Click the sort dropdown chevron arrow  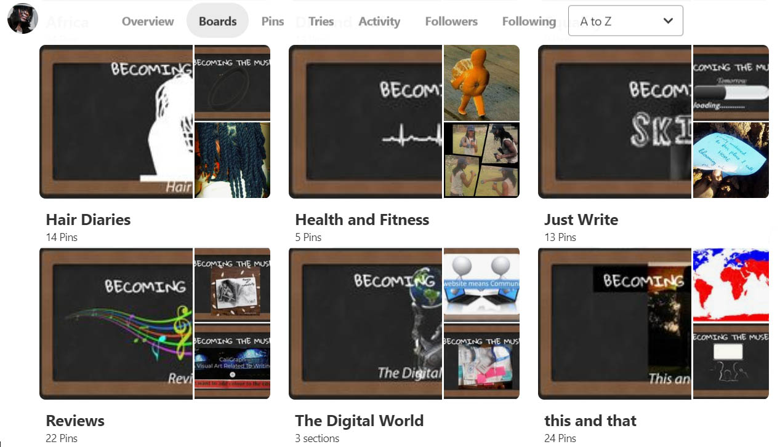coord(668,21)
